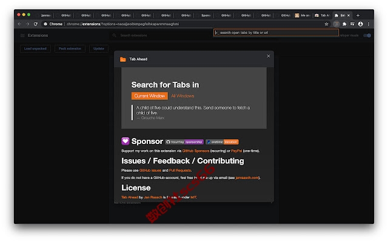Focus the search open tabs by title or url field

click(276, 33)
